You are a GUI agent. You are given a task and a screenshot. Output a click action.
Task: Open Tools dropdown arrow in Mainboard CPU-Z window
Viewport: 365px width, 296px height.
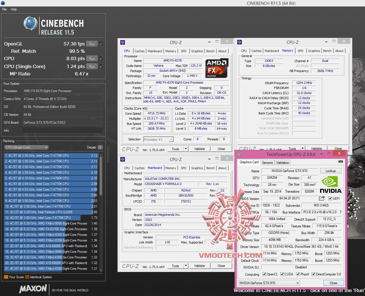(x=186, y=266)
